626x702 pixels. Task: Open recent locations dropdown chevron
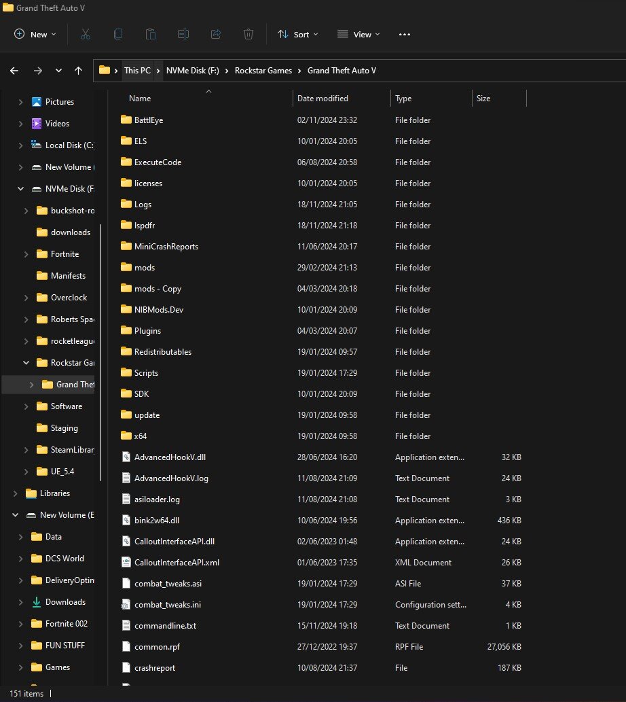58,71
